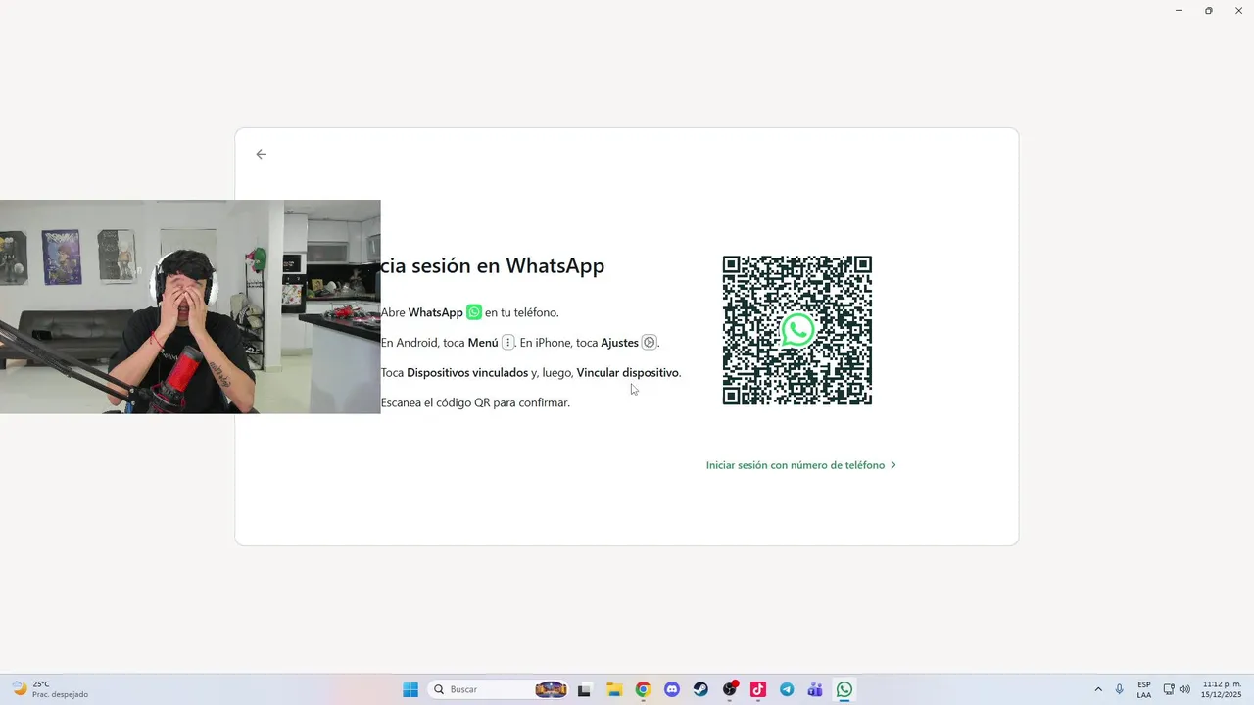Open Task View from taskbar
Viewport: 1254px width, 705px height.
point(585,689)
